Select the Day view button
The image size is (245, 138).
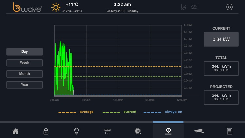24,52
